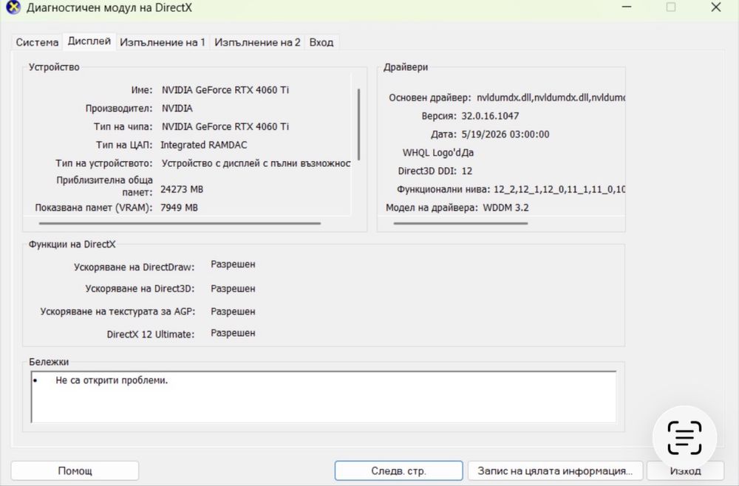Click the 24273 MB total memory value
Image resolution: width=739 pixels, height=486 pixels.
tap(182, 189)
